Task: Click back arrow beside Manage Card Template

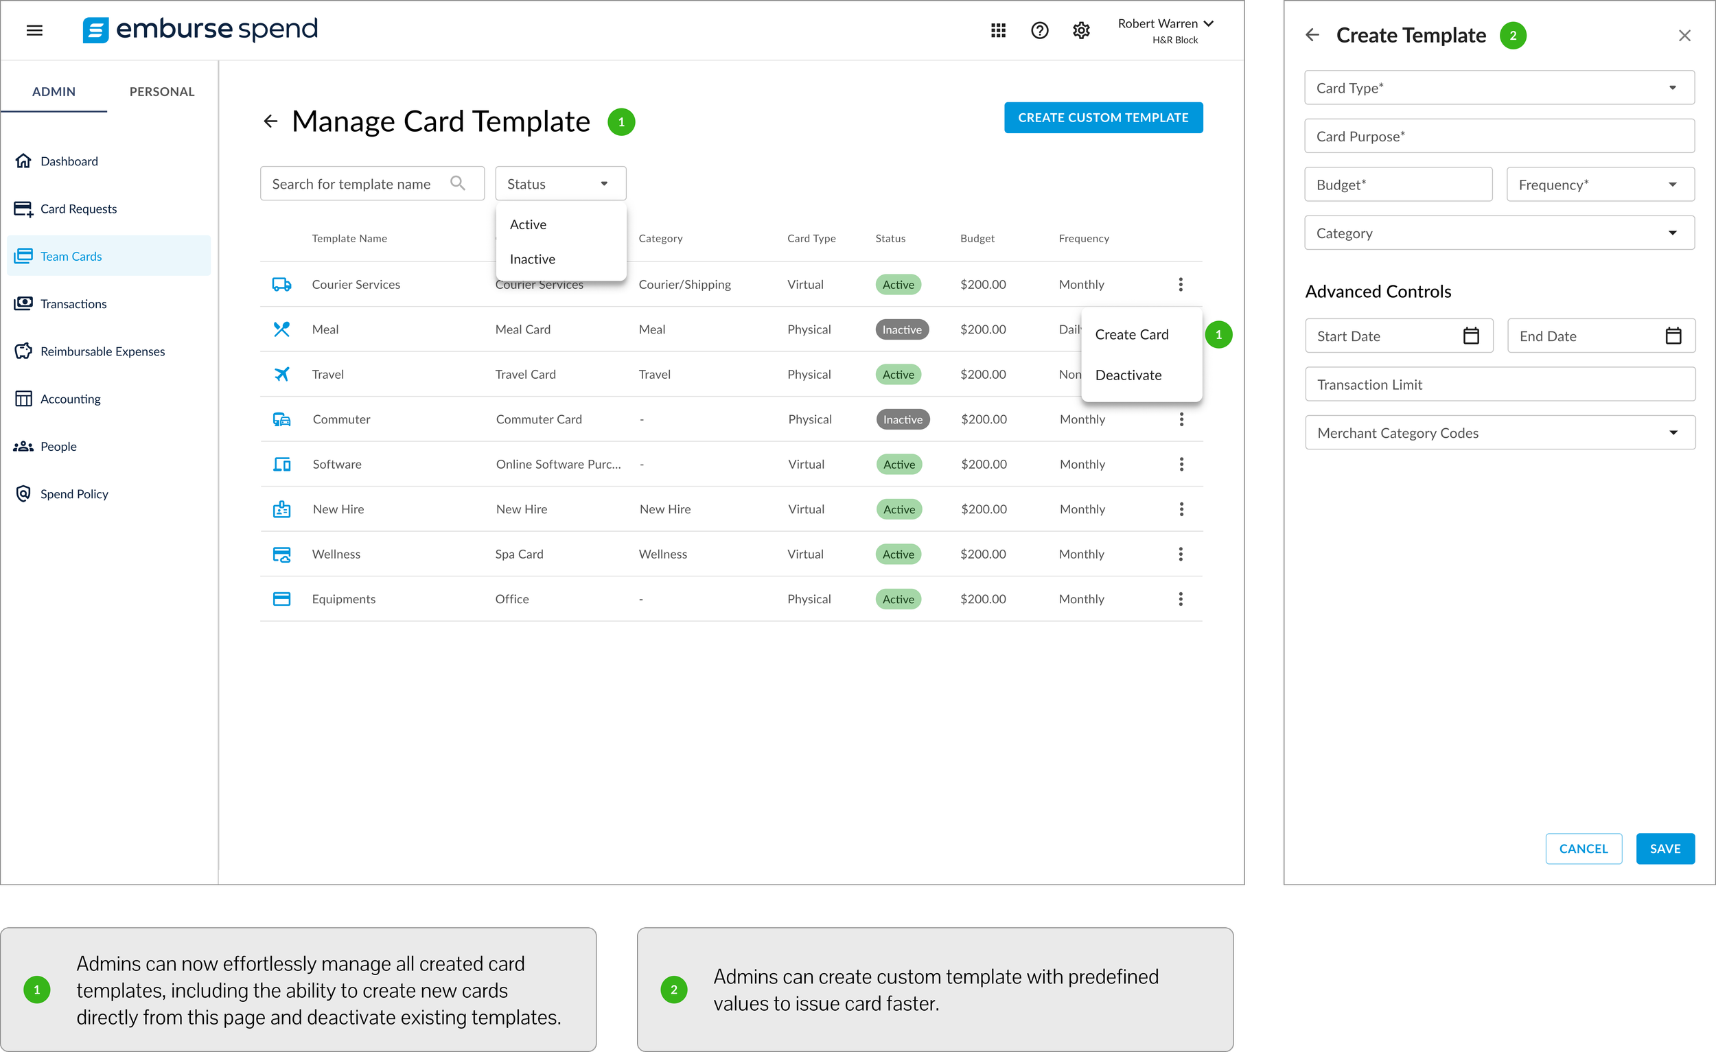Action: tap(271, 122)
